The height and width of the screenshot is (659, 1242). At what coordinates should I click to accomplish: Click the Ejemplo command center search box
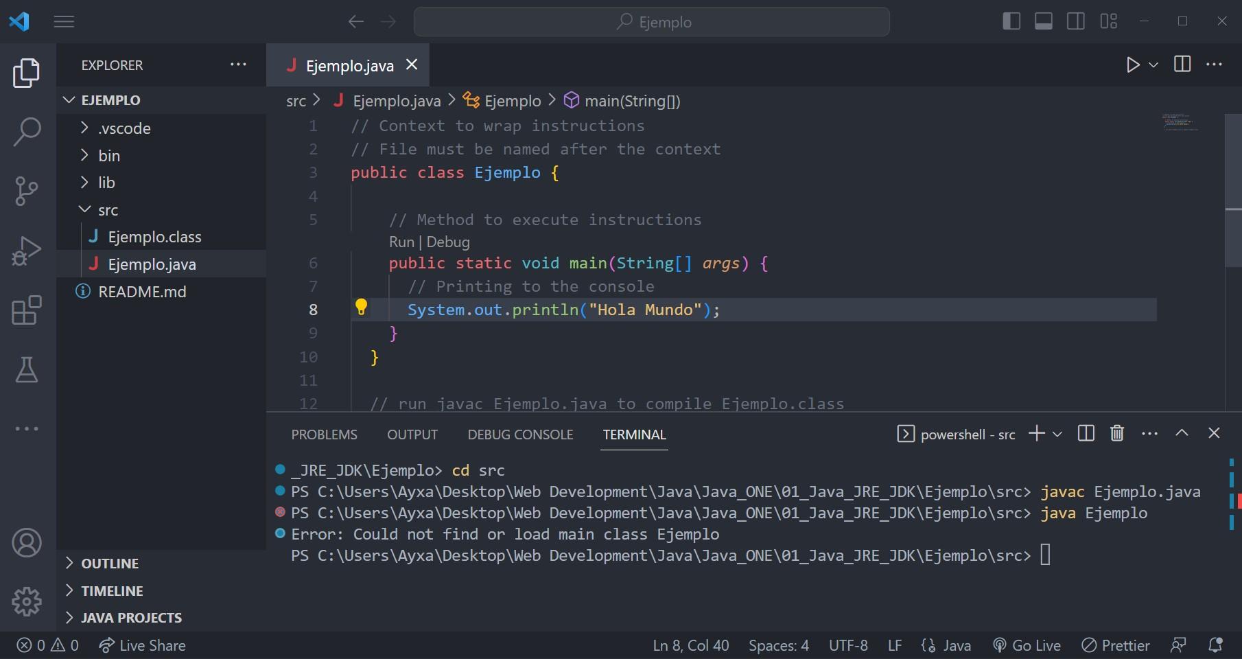click(x=652, y=21)
